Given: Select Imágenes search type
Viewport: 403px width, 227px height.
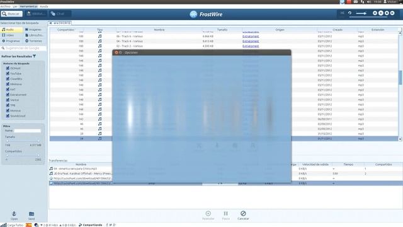Looking at the screenshot, I should point(35,30).
